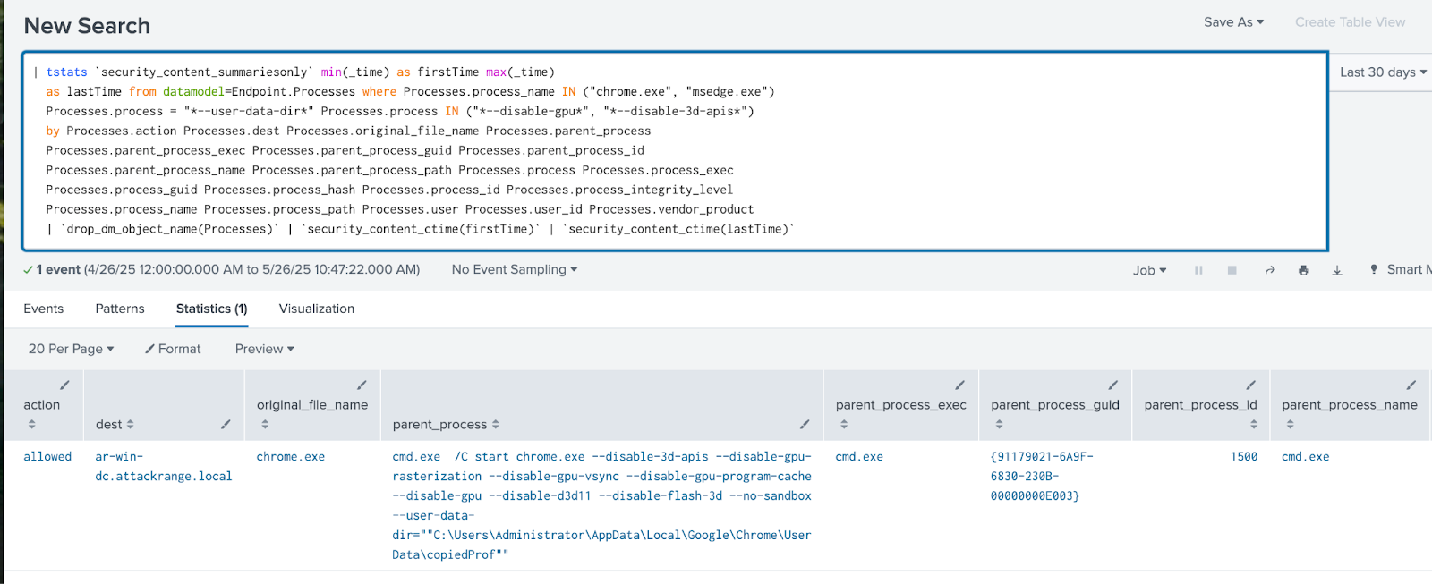Click cmd.exe under parent_process_exec
This screenshot has width=1432, height=584.
pos(859,457)
